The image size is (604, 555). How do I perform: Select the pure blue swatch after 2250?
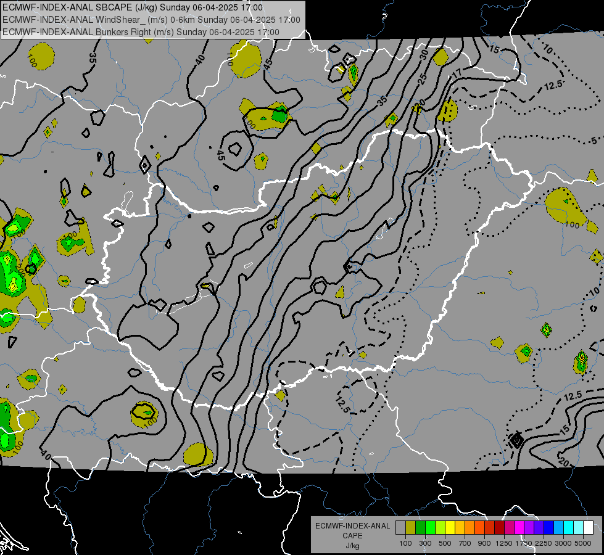pos(549,527)
